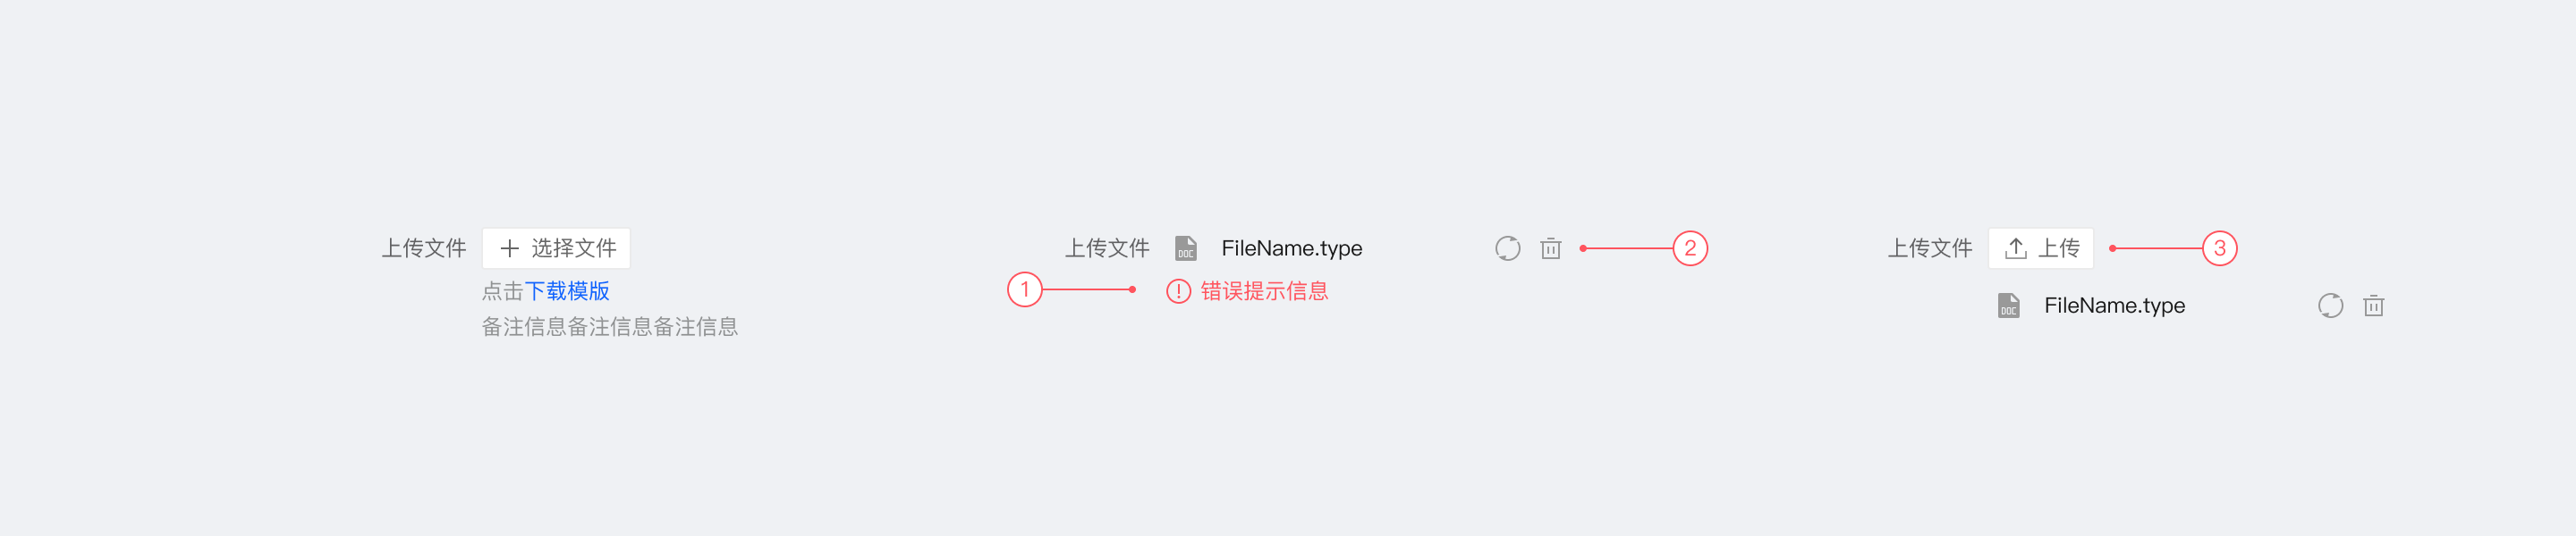
Task: Select FileName.type below the 上传 button
Action: click(x=2114, y=306)
